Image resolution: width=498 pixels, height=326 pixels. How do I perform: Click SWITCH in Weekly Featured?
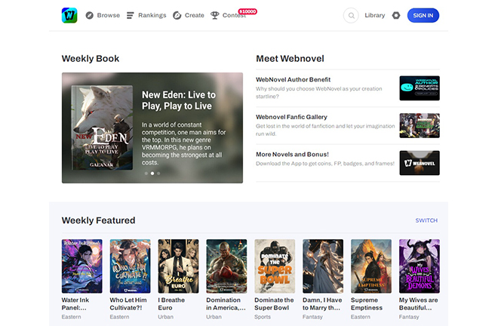point(426,220)
